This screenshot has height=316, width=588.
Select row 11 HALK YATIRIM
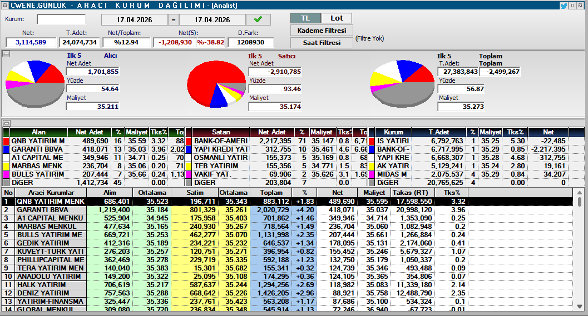[287, 284]
